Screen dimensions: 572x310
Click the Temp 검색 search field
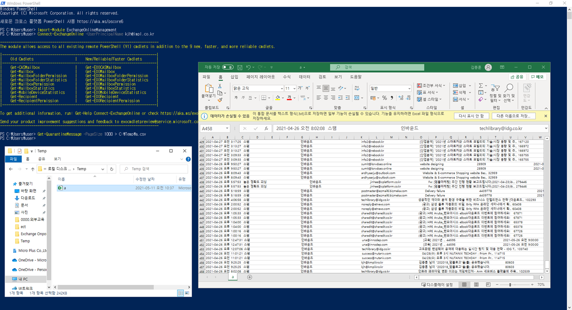[154, 169]
